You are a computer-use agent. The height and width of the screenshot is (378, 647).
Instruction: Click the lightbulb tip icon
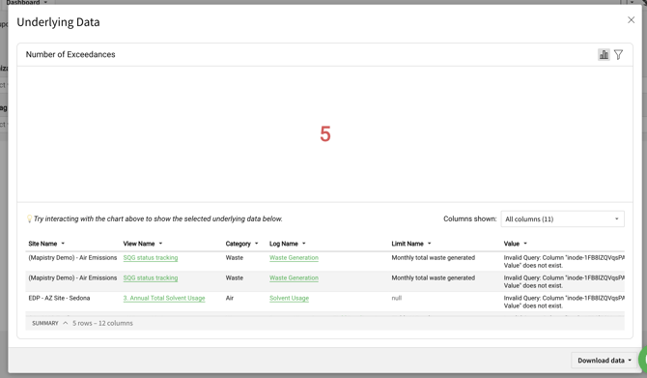click(29, 218)
